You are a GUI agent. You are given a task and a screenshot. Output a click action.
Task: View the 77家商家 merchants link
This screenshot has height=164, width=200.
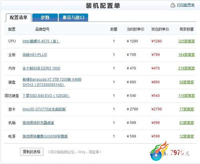(x=186, y=109)
